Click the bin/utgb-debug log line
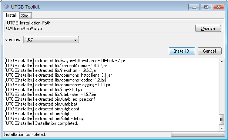228x140 pixels. 44,118
